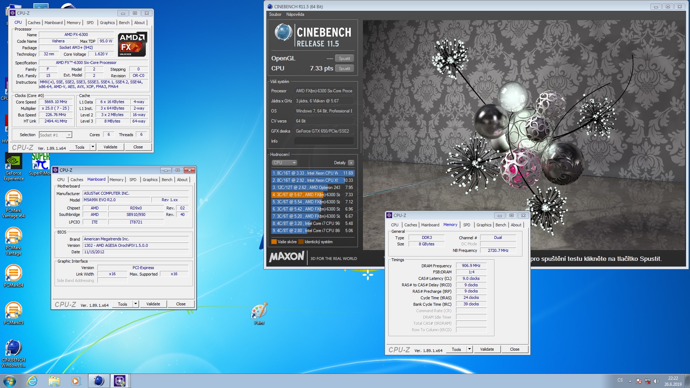Image resolution: width=690 pixels, height=388 pixels.
Task: Click BIOS version 1302 AMD AGESA text
Action: tap(135, 245)
